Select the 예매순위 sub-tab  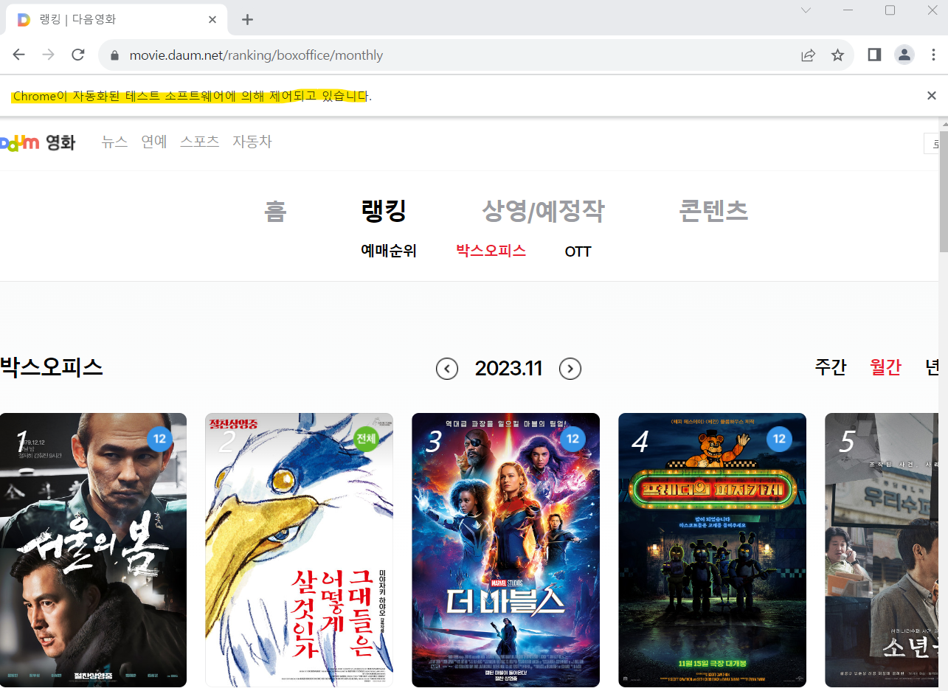tap(389, 251)
